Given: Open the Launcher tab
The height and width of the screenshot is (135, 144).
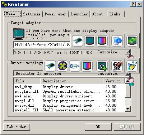Looking at the screenshot, I should tap(79, 14).
